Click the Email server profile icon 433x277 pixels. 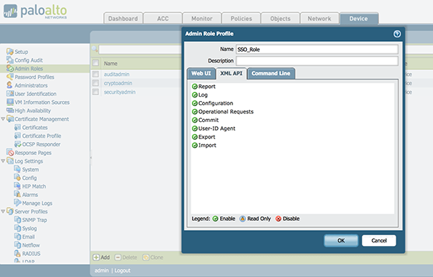point(17,237)
